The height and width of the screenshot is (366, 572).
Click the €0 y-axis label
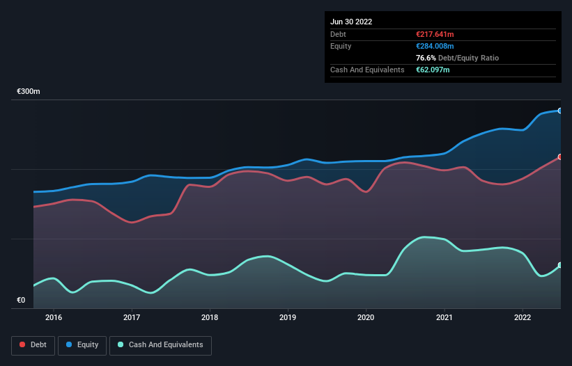coord(21,300)
